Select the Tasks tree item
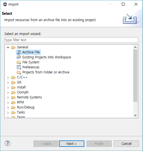Screen dimensions: 143x151 click(21, 112)
